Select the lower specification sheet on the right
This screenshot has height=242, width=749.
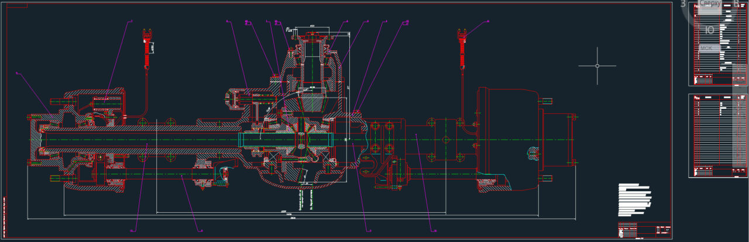click(x=718, y=136)
